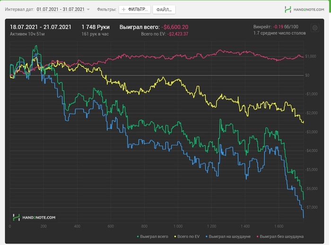Toggle the Выиграл на шоудауне legend series

pyautogui.click(x=228, y=236)
